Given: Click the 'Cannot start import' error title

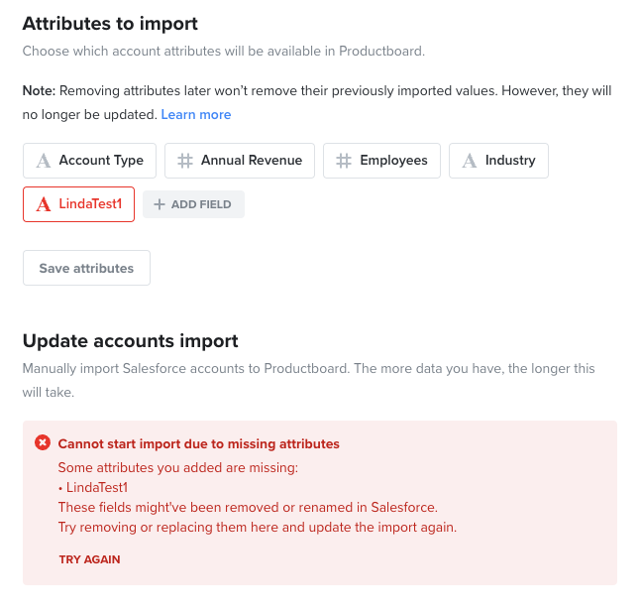Looking at the screenshot, I should 199,443.
